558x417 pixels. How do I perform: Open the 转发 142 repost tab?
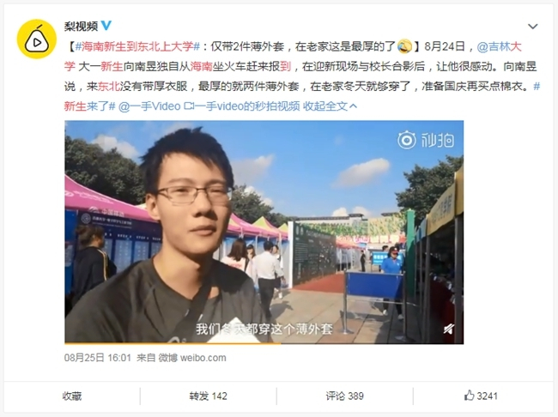point(209,396)
